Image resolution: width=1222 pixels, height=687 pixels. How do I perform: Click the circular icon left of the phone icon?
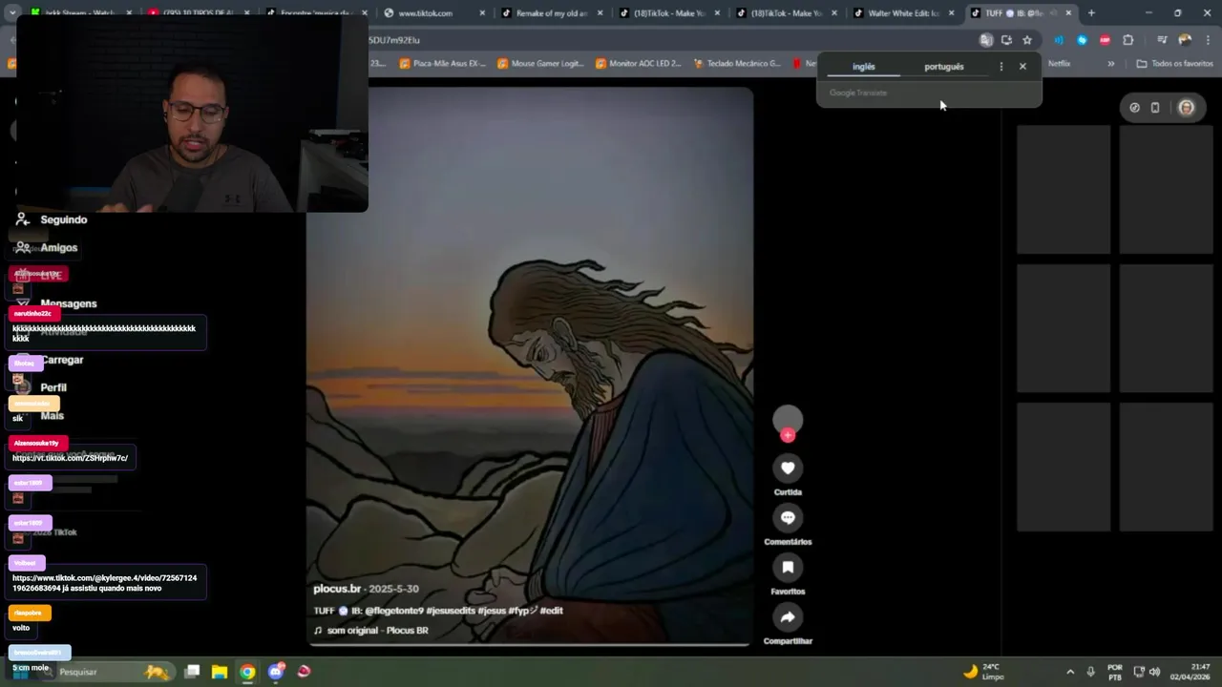pos(1134,108)
